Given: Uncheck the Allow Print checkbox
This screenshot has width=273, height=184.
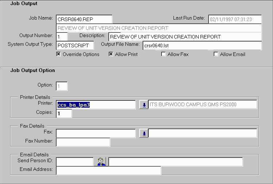Looking at the screenshot, I should [x=111, y=54].
